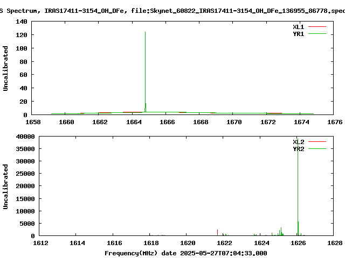Click the 1670 x-axis tick label

click(x=234, y=122)
